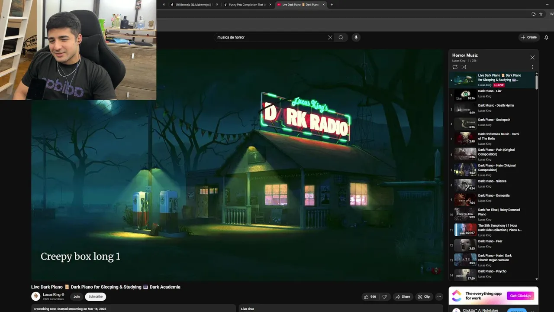Viewport: 554px width, 312px height.
Task: Click the install app icon in address bar
Action: pos(533,14)
